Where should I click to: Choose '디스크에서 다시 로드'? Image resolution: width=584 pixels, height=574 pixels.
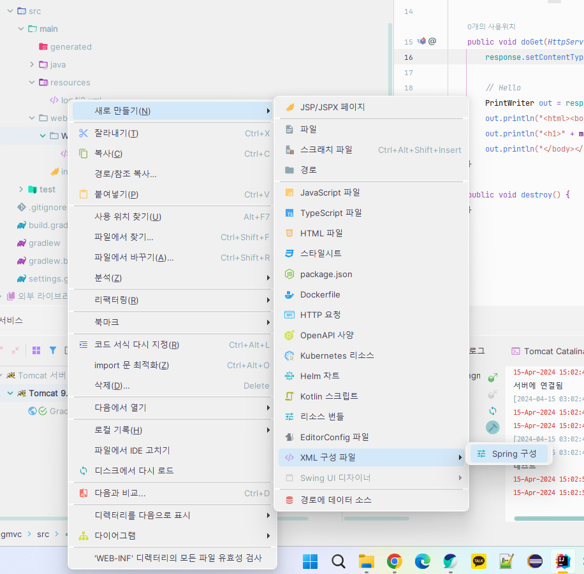coord(172,471)
